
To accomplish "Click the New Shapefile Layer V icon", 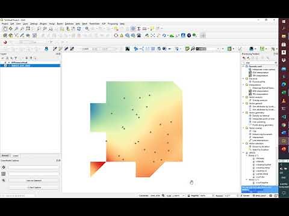I will 16,35.
